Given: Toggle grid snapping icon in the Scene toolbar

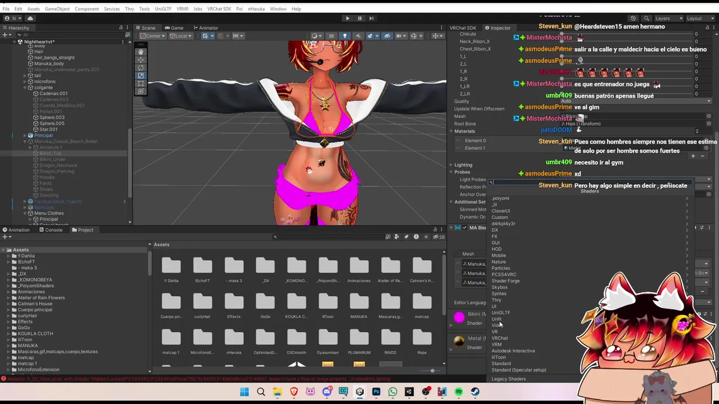Looking at the screenshot, I should pos(206,36).
